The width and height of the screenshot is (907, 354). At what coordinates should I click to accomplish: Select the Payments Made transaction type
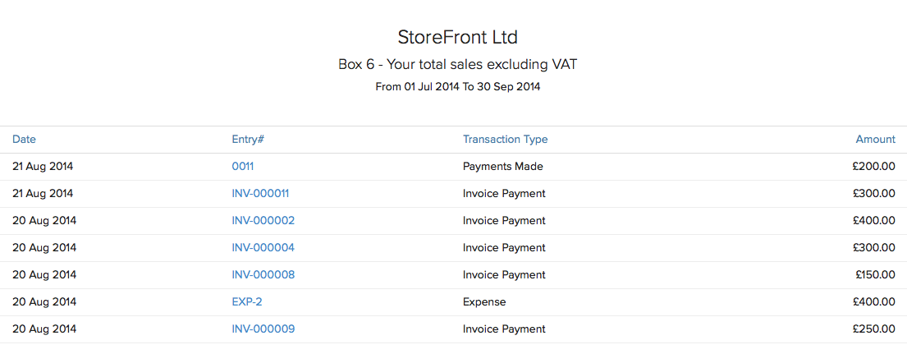click(x=503, y=167)
